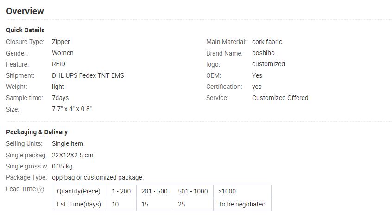Click the To be negotiated cell
Screen dimensions: 392x218
(242, 204)
